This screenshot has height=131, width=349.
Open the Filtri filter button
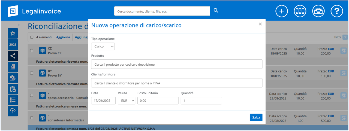tap(345, 37)
